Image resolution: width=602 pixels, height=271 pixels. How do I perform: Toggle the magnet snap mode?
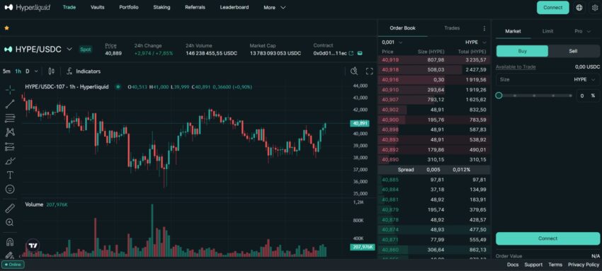[11, 242]
